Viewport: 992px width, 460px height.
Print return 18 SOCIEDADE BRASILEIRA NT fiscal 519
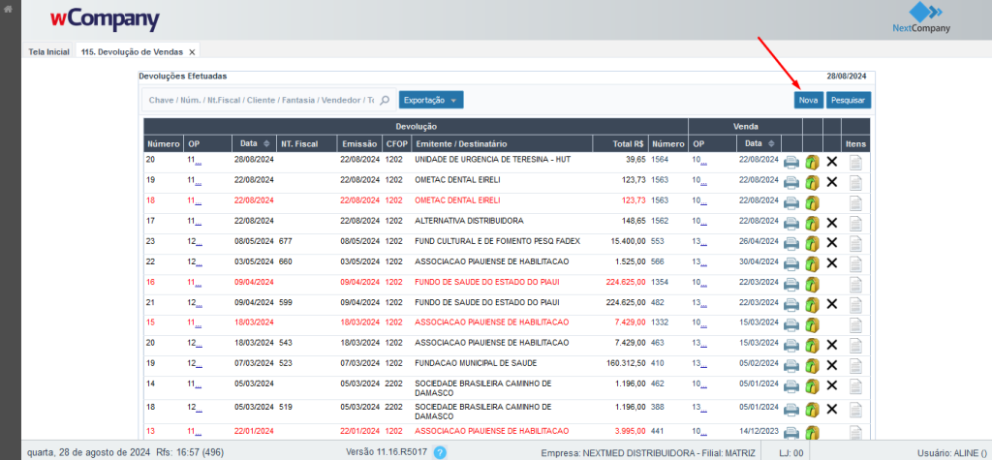(x=791, y=408)
